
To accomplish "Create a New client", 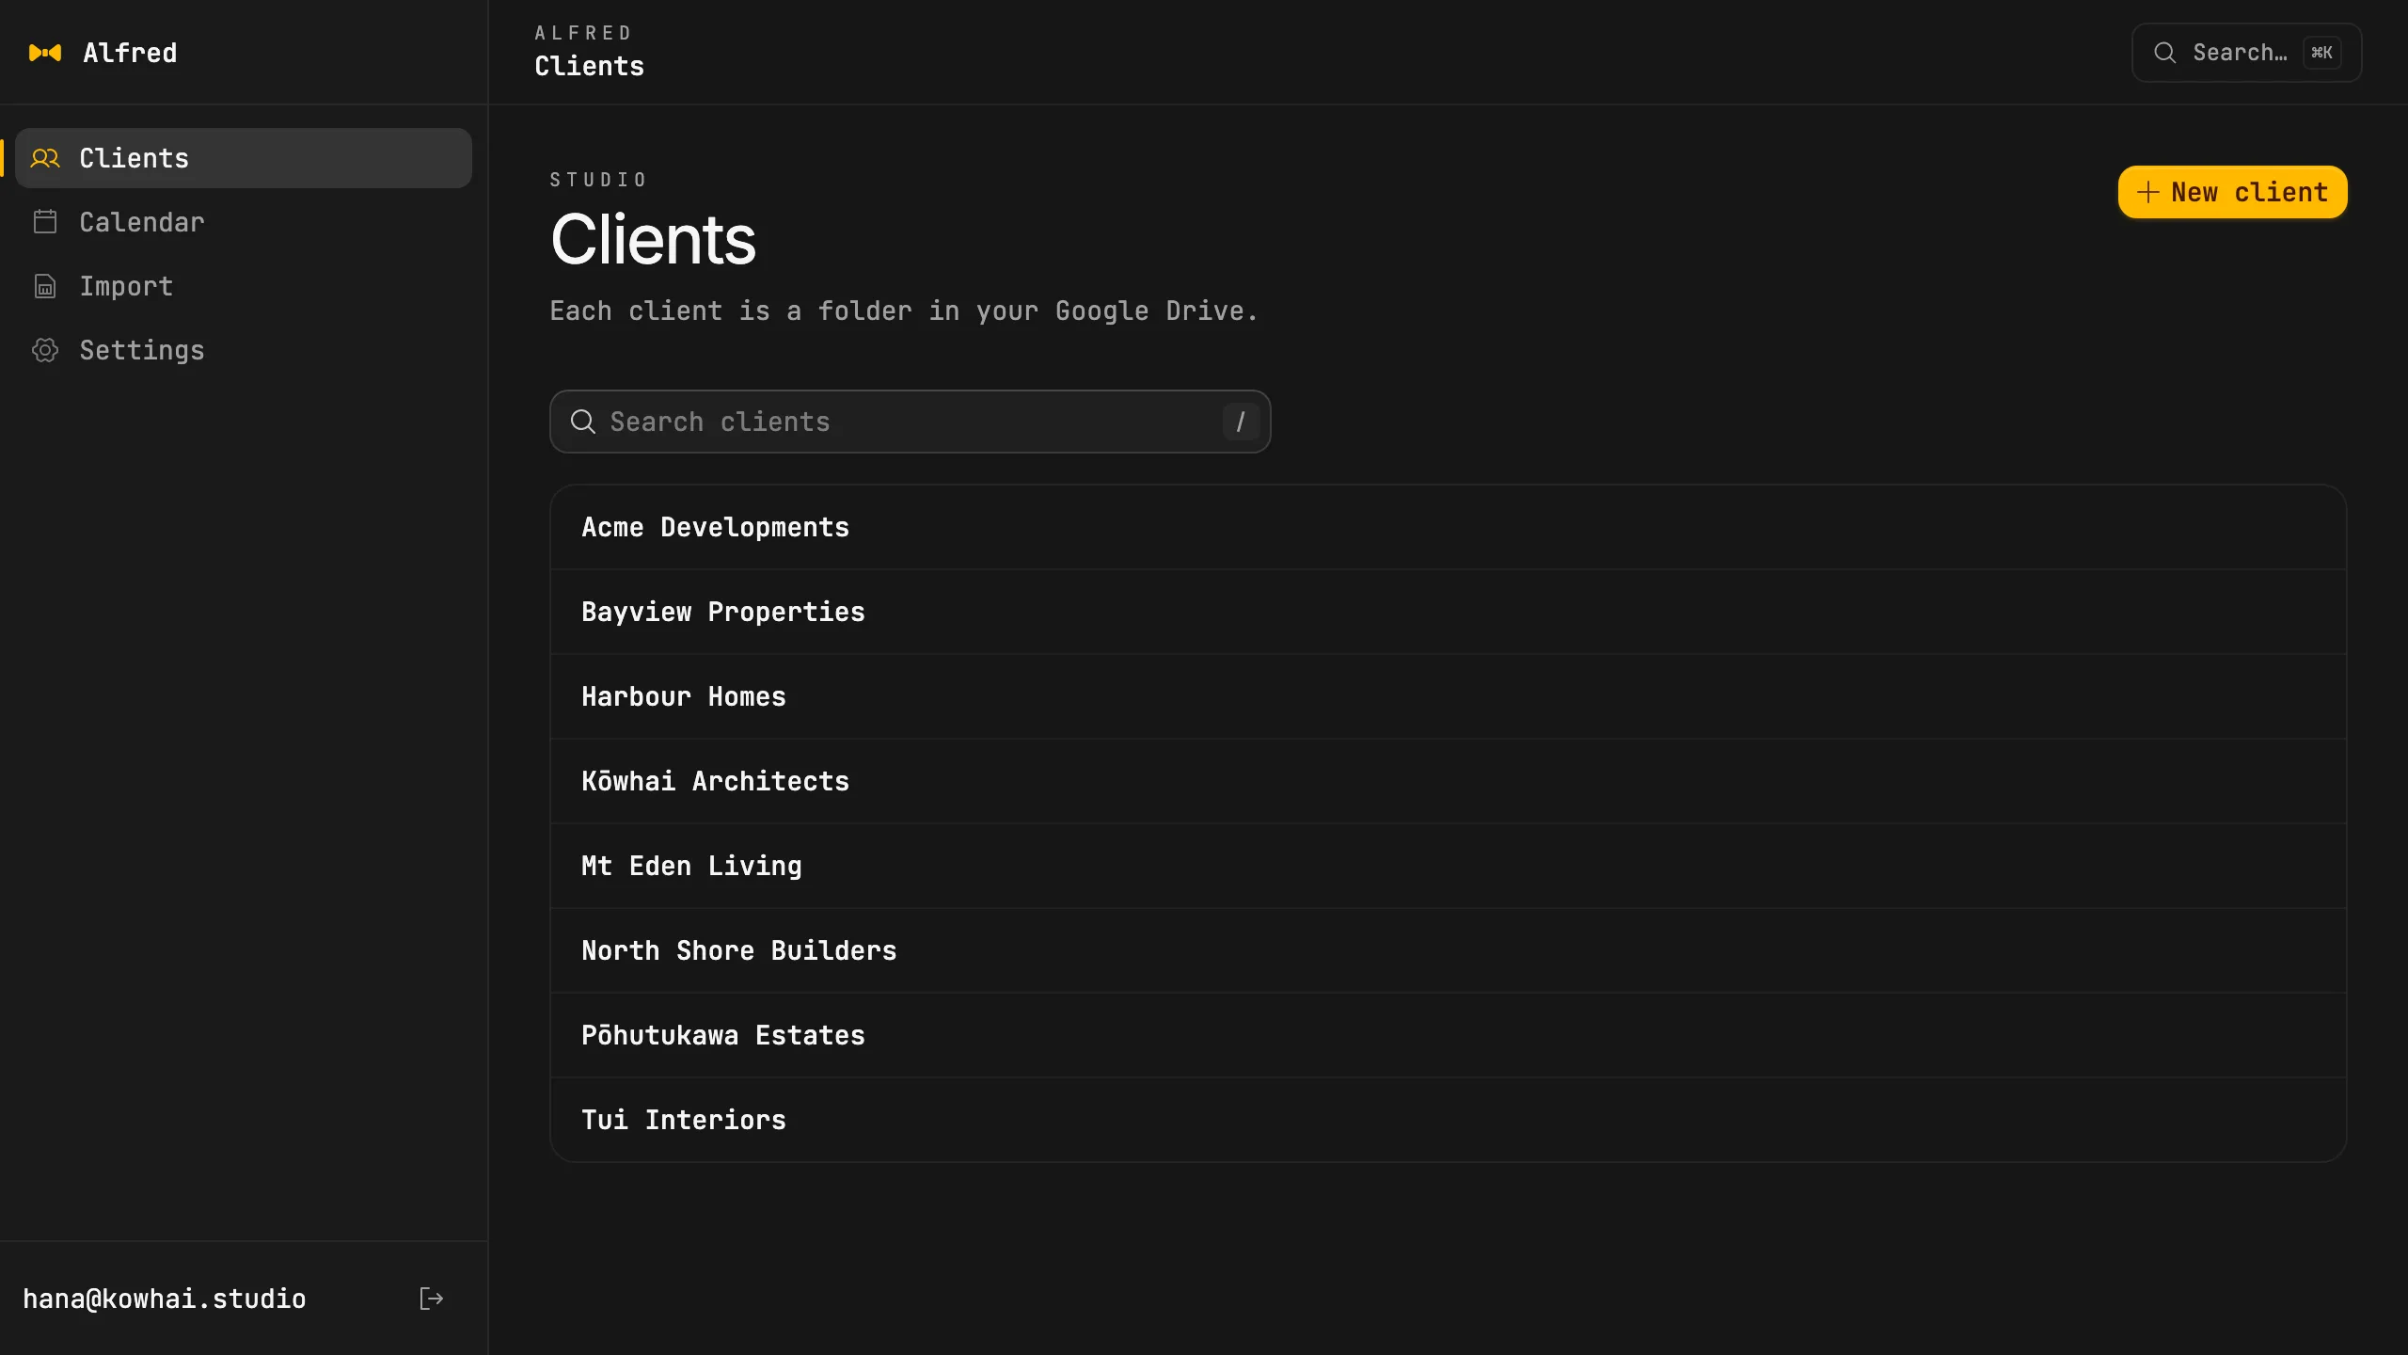I will point(2232,192).
